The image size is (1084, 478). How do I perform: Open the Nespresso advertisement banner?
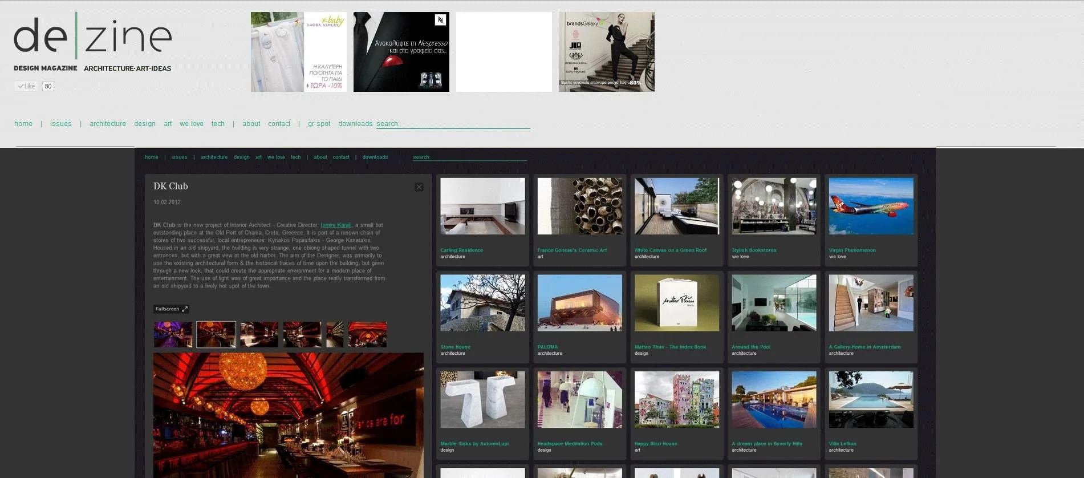(x=401, y=52)
